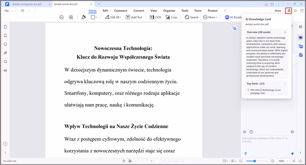The height and width of the screenshot is (165, 306).
Task: Click the floating translate to Word icon on page
Action: [x=234, y=28]
